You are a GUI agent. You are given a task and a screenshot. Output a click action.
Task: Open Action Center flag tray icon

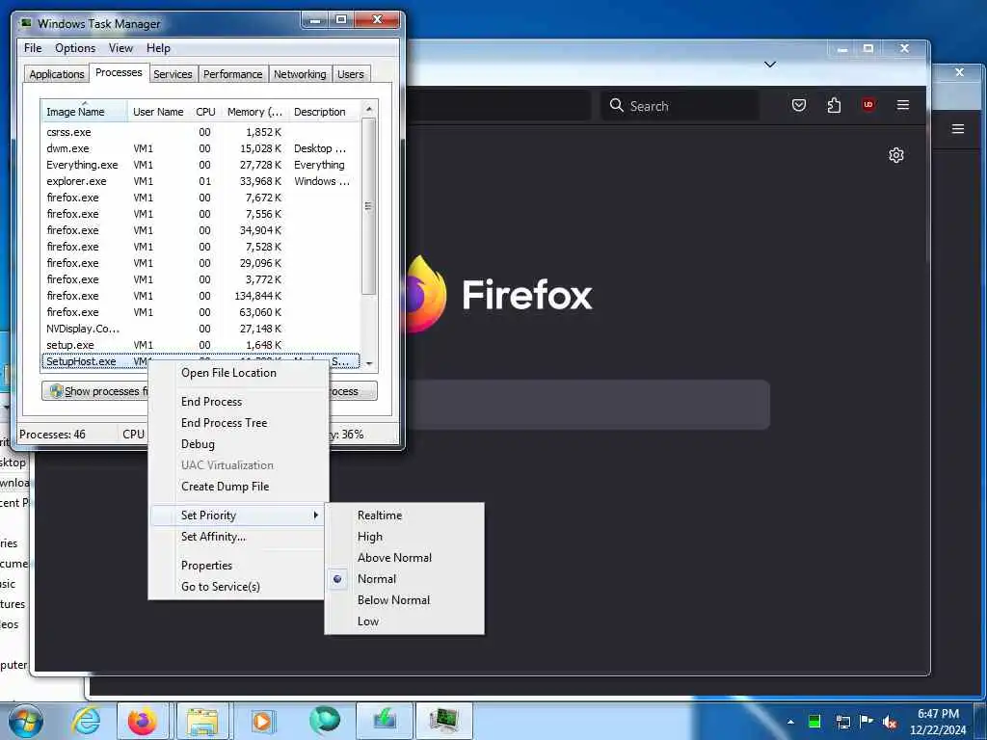(x=867, y=721)
